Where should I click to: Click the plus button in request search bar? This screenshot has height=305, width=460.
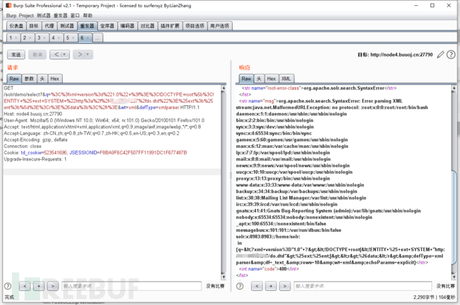click(x=39, y=286)
